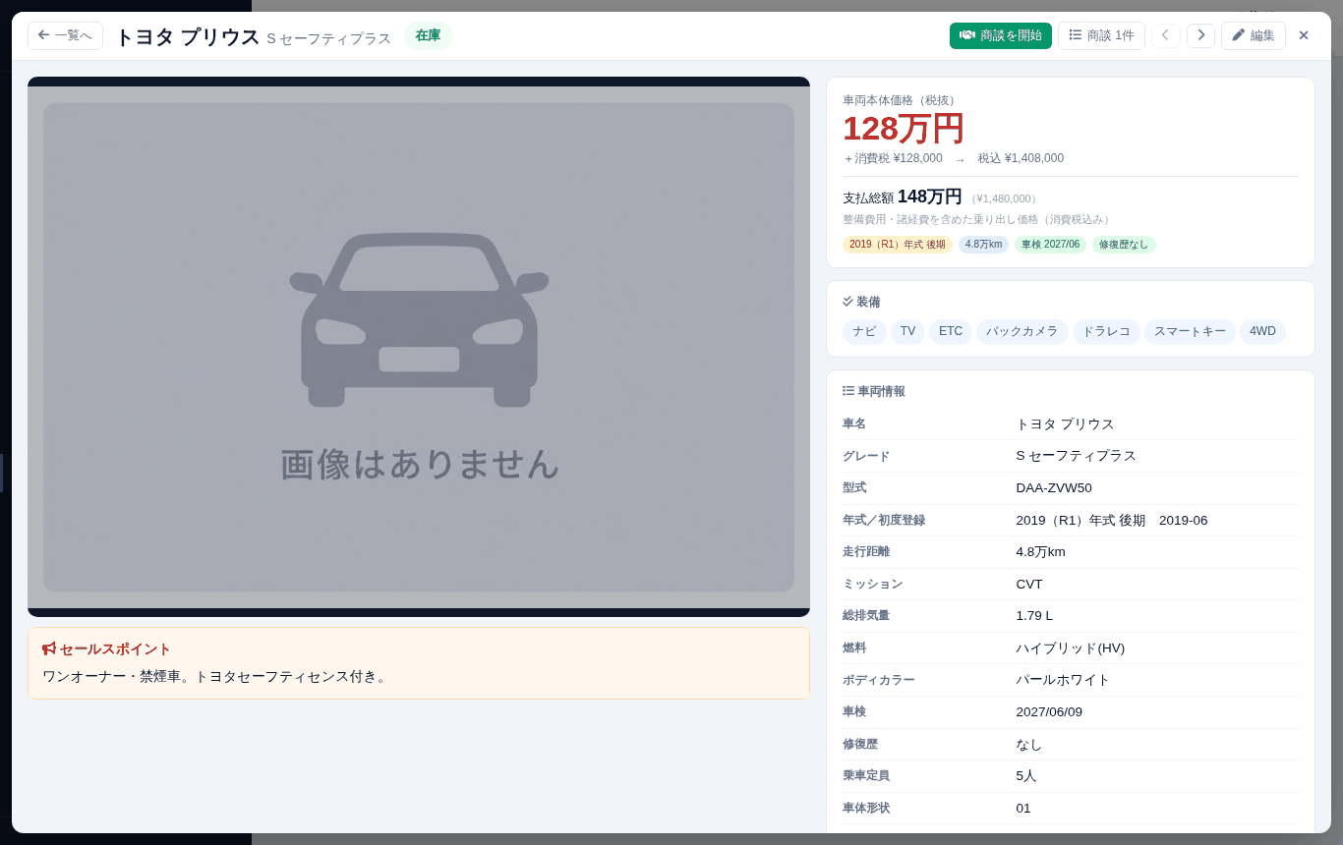This screenshot has width=1343, height=845.
Task: Click the 修復歴なし tag
Action: 1124,245
